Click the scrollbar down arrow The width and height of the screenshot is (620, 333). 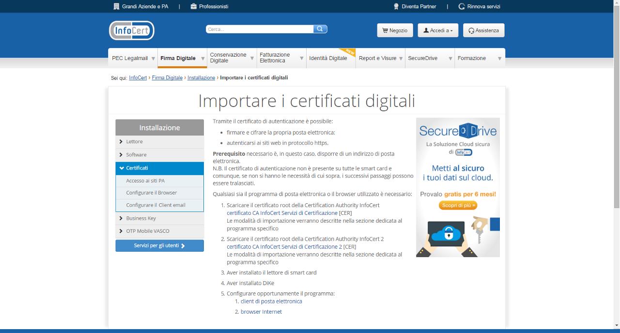[x=616, y=326]
